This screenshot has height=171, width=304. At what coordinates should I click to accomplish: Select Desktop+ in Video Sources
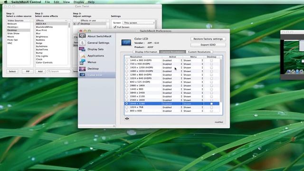click(x=13, y=27)
